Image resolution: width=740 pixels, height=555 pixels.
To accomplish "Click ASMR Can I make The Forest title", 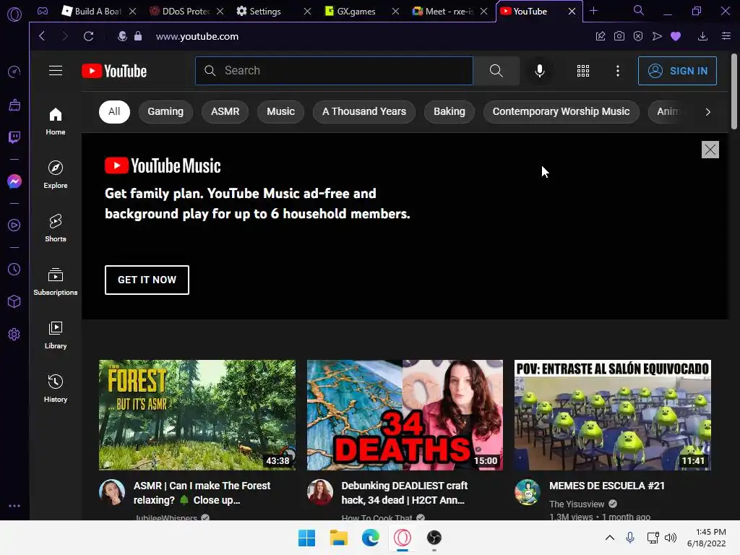I will [x=202, y=493].
